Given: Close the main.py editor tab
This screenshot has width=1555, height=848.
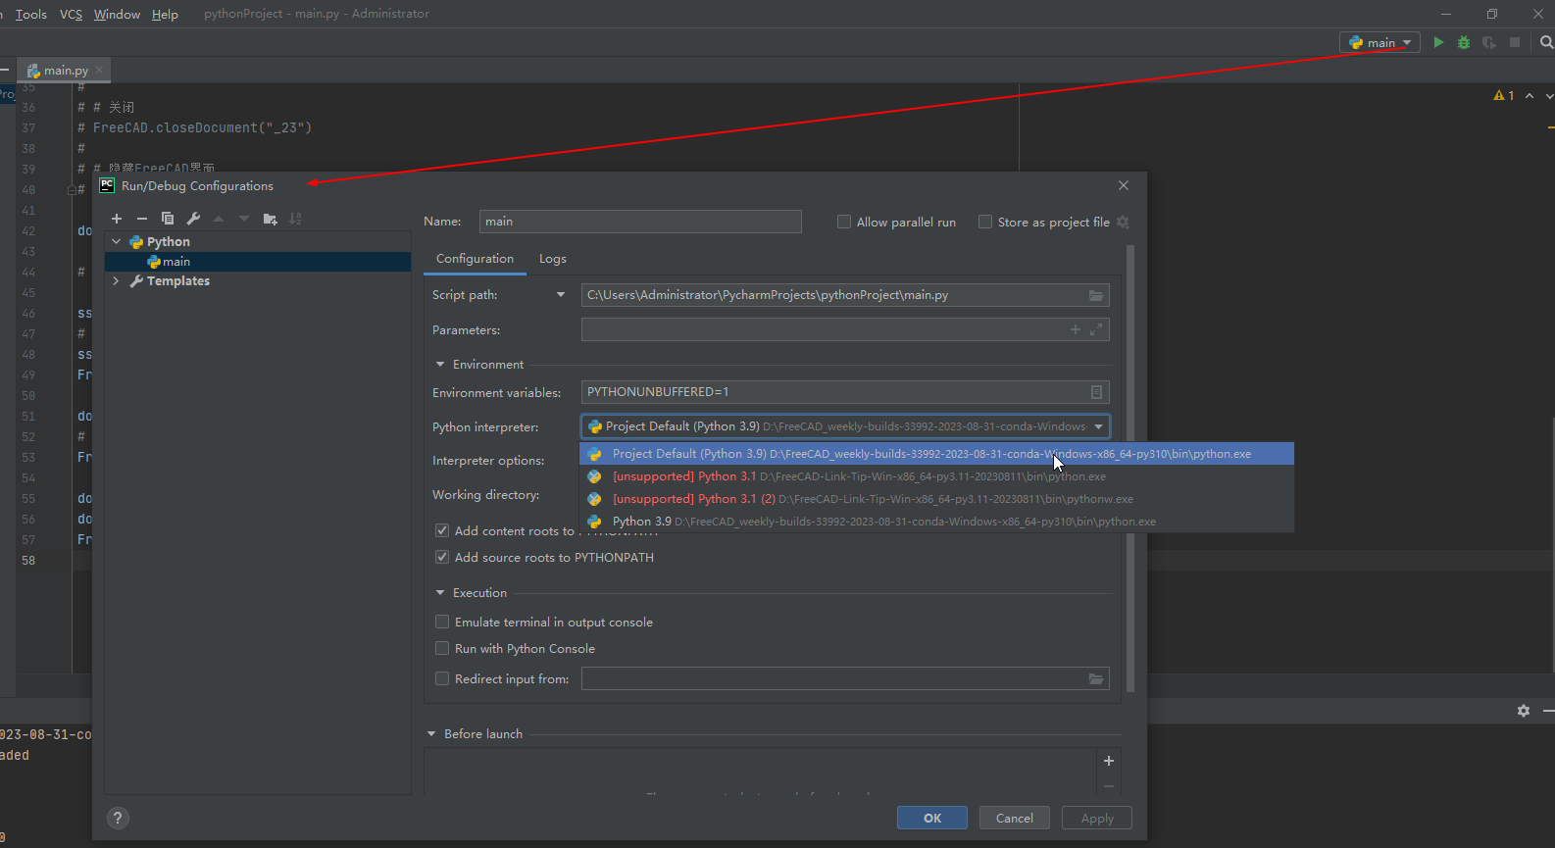Looking at the screenshot, I should [99, 70].
